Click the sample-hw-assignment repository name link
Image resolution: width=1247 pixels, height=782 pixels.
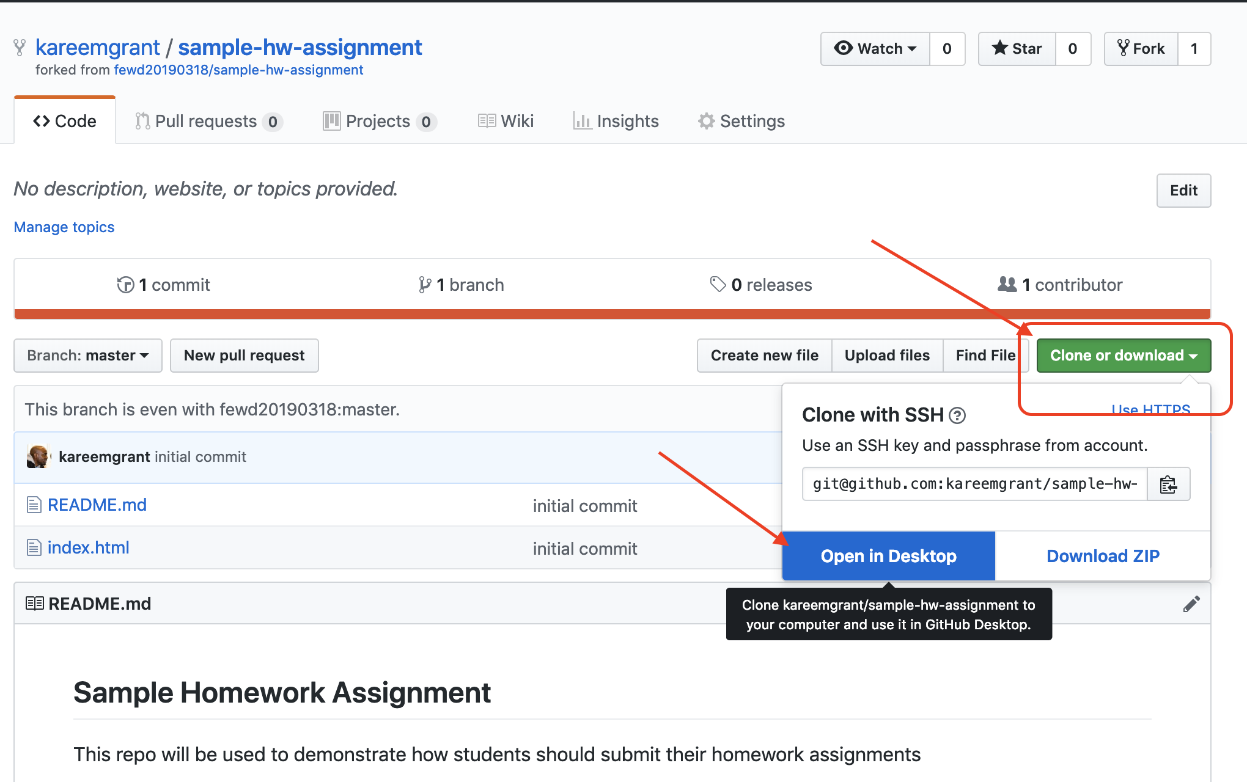[300, 47]
